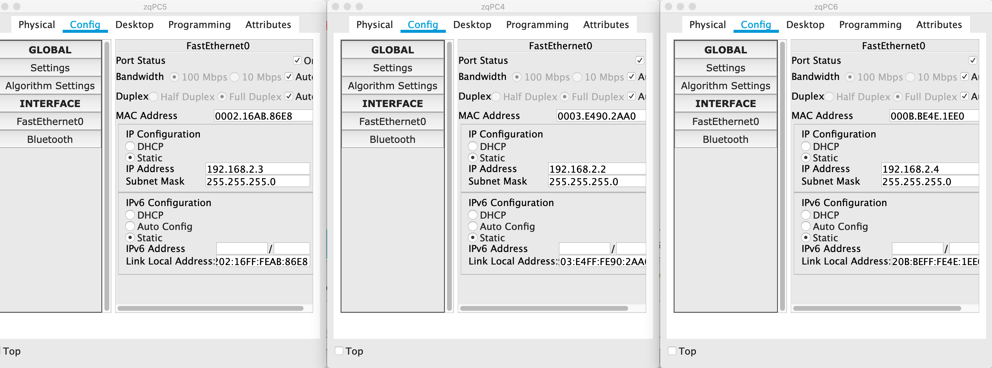The image size is (992, 368).
Task: Check the Top checkbox in zqPC4 window
Action: pyautogui.click(x=339, y=351)
